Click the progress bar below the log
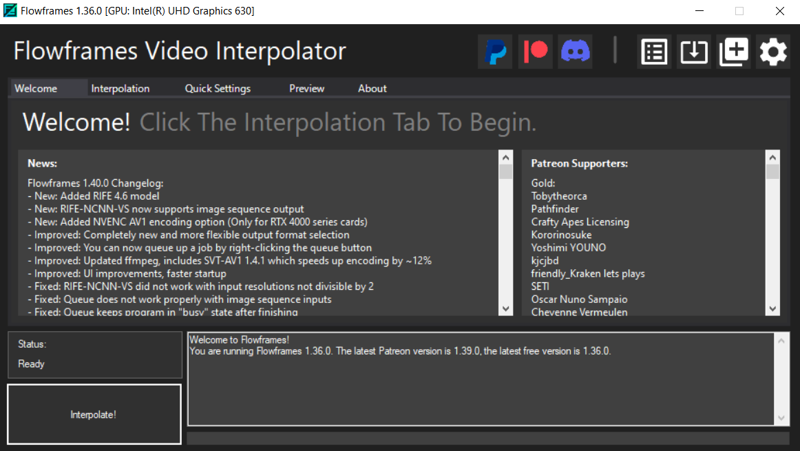The width and height of the screenshot is (800, 451). click(488, 438)
